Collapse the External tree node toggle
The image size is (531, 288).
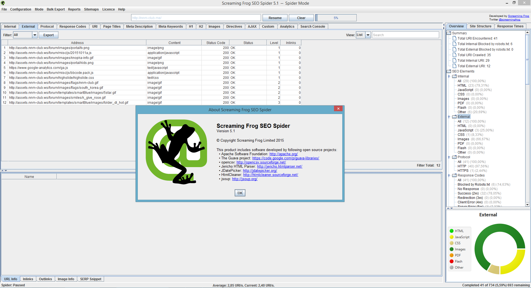[449, 117]
